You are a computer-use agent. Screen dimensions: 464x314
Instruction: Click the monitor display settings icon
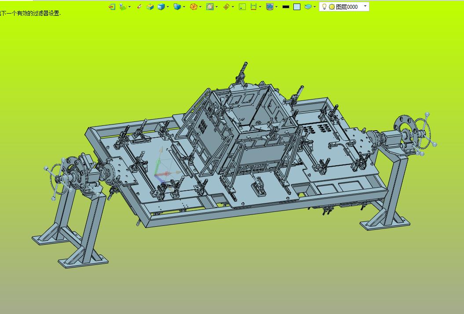click(270, 7)
